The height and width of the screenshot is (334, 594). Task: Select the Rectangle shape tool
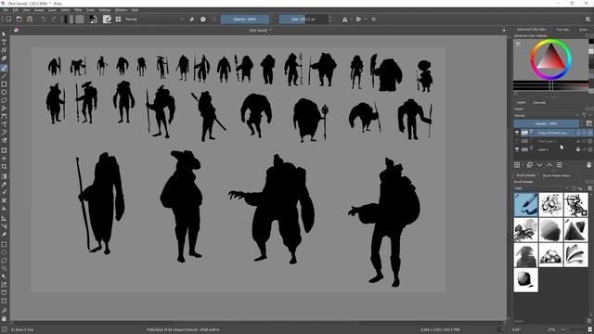[x=4, y=84]
